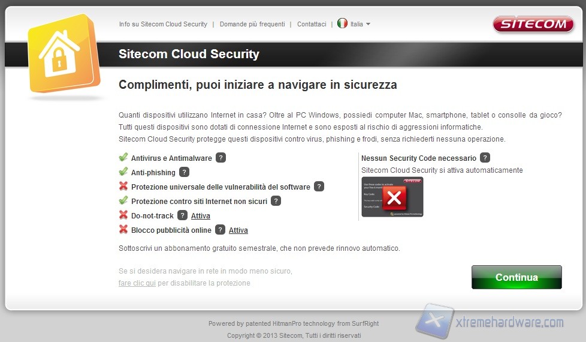Click the red X beside Do-not-track
Image resolution: width=586 pixels, height=342 pixels.
123,215
